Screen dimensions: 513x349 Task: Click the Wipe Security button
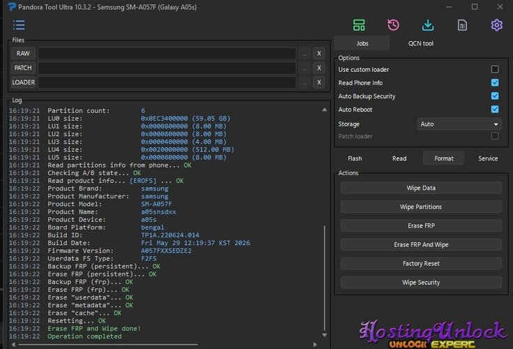(421, 282)
